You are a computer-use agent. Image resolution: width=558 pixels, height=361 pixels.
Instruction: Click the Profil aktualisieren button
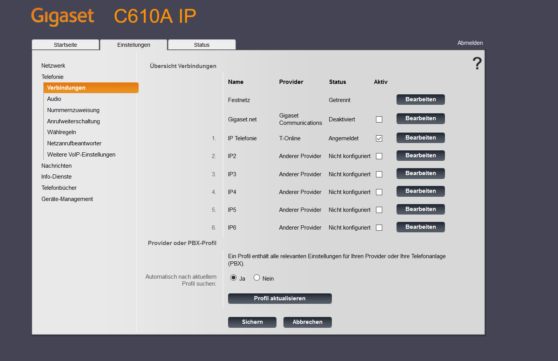click(x=280, y=298)
